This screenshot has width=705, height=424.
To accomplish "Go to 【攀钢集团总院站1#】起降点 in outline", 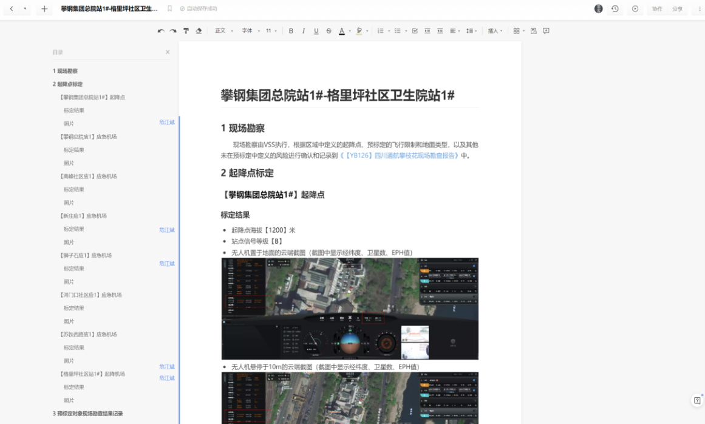I will coord(92,97).
